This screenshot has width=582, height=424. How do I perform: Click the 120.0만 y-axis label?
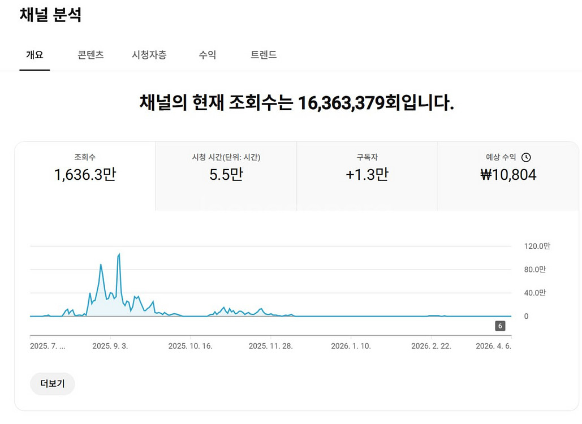[537, 246]
